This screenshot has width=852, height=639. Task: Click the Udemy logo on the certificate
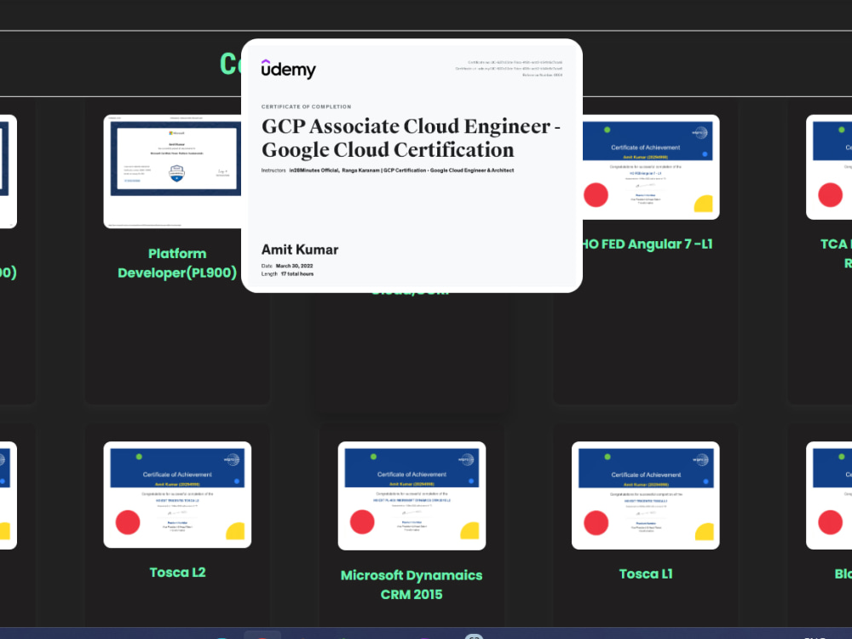pos(288,69)
